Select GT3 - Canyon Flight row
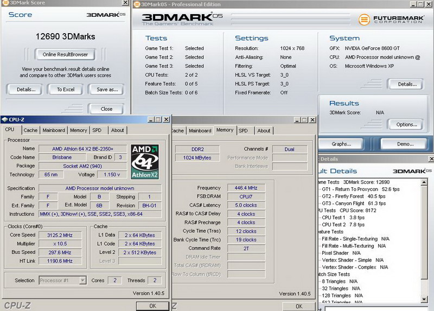Screen dimensions: 434x311 (x=354, y=204)
